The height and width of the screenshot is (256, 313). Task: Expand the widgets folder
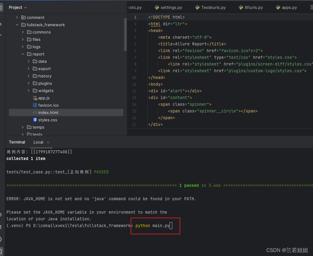tap(29, 91)
